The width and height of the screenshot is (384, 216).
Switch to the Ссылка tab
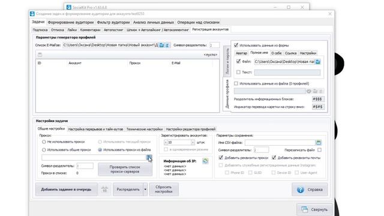[x=290, y=53]
